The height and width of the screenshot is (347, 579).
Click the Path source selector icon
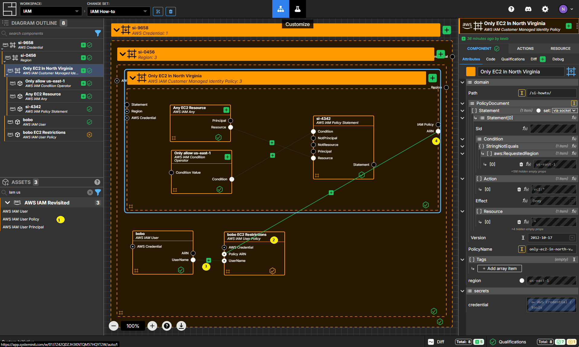522,93
